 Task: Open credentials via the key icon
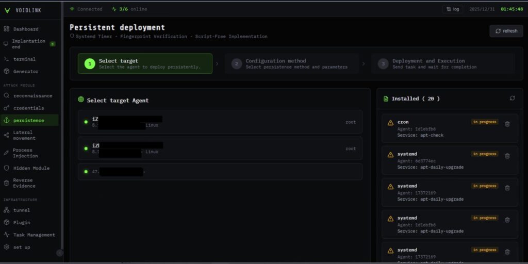pos(7,108)
